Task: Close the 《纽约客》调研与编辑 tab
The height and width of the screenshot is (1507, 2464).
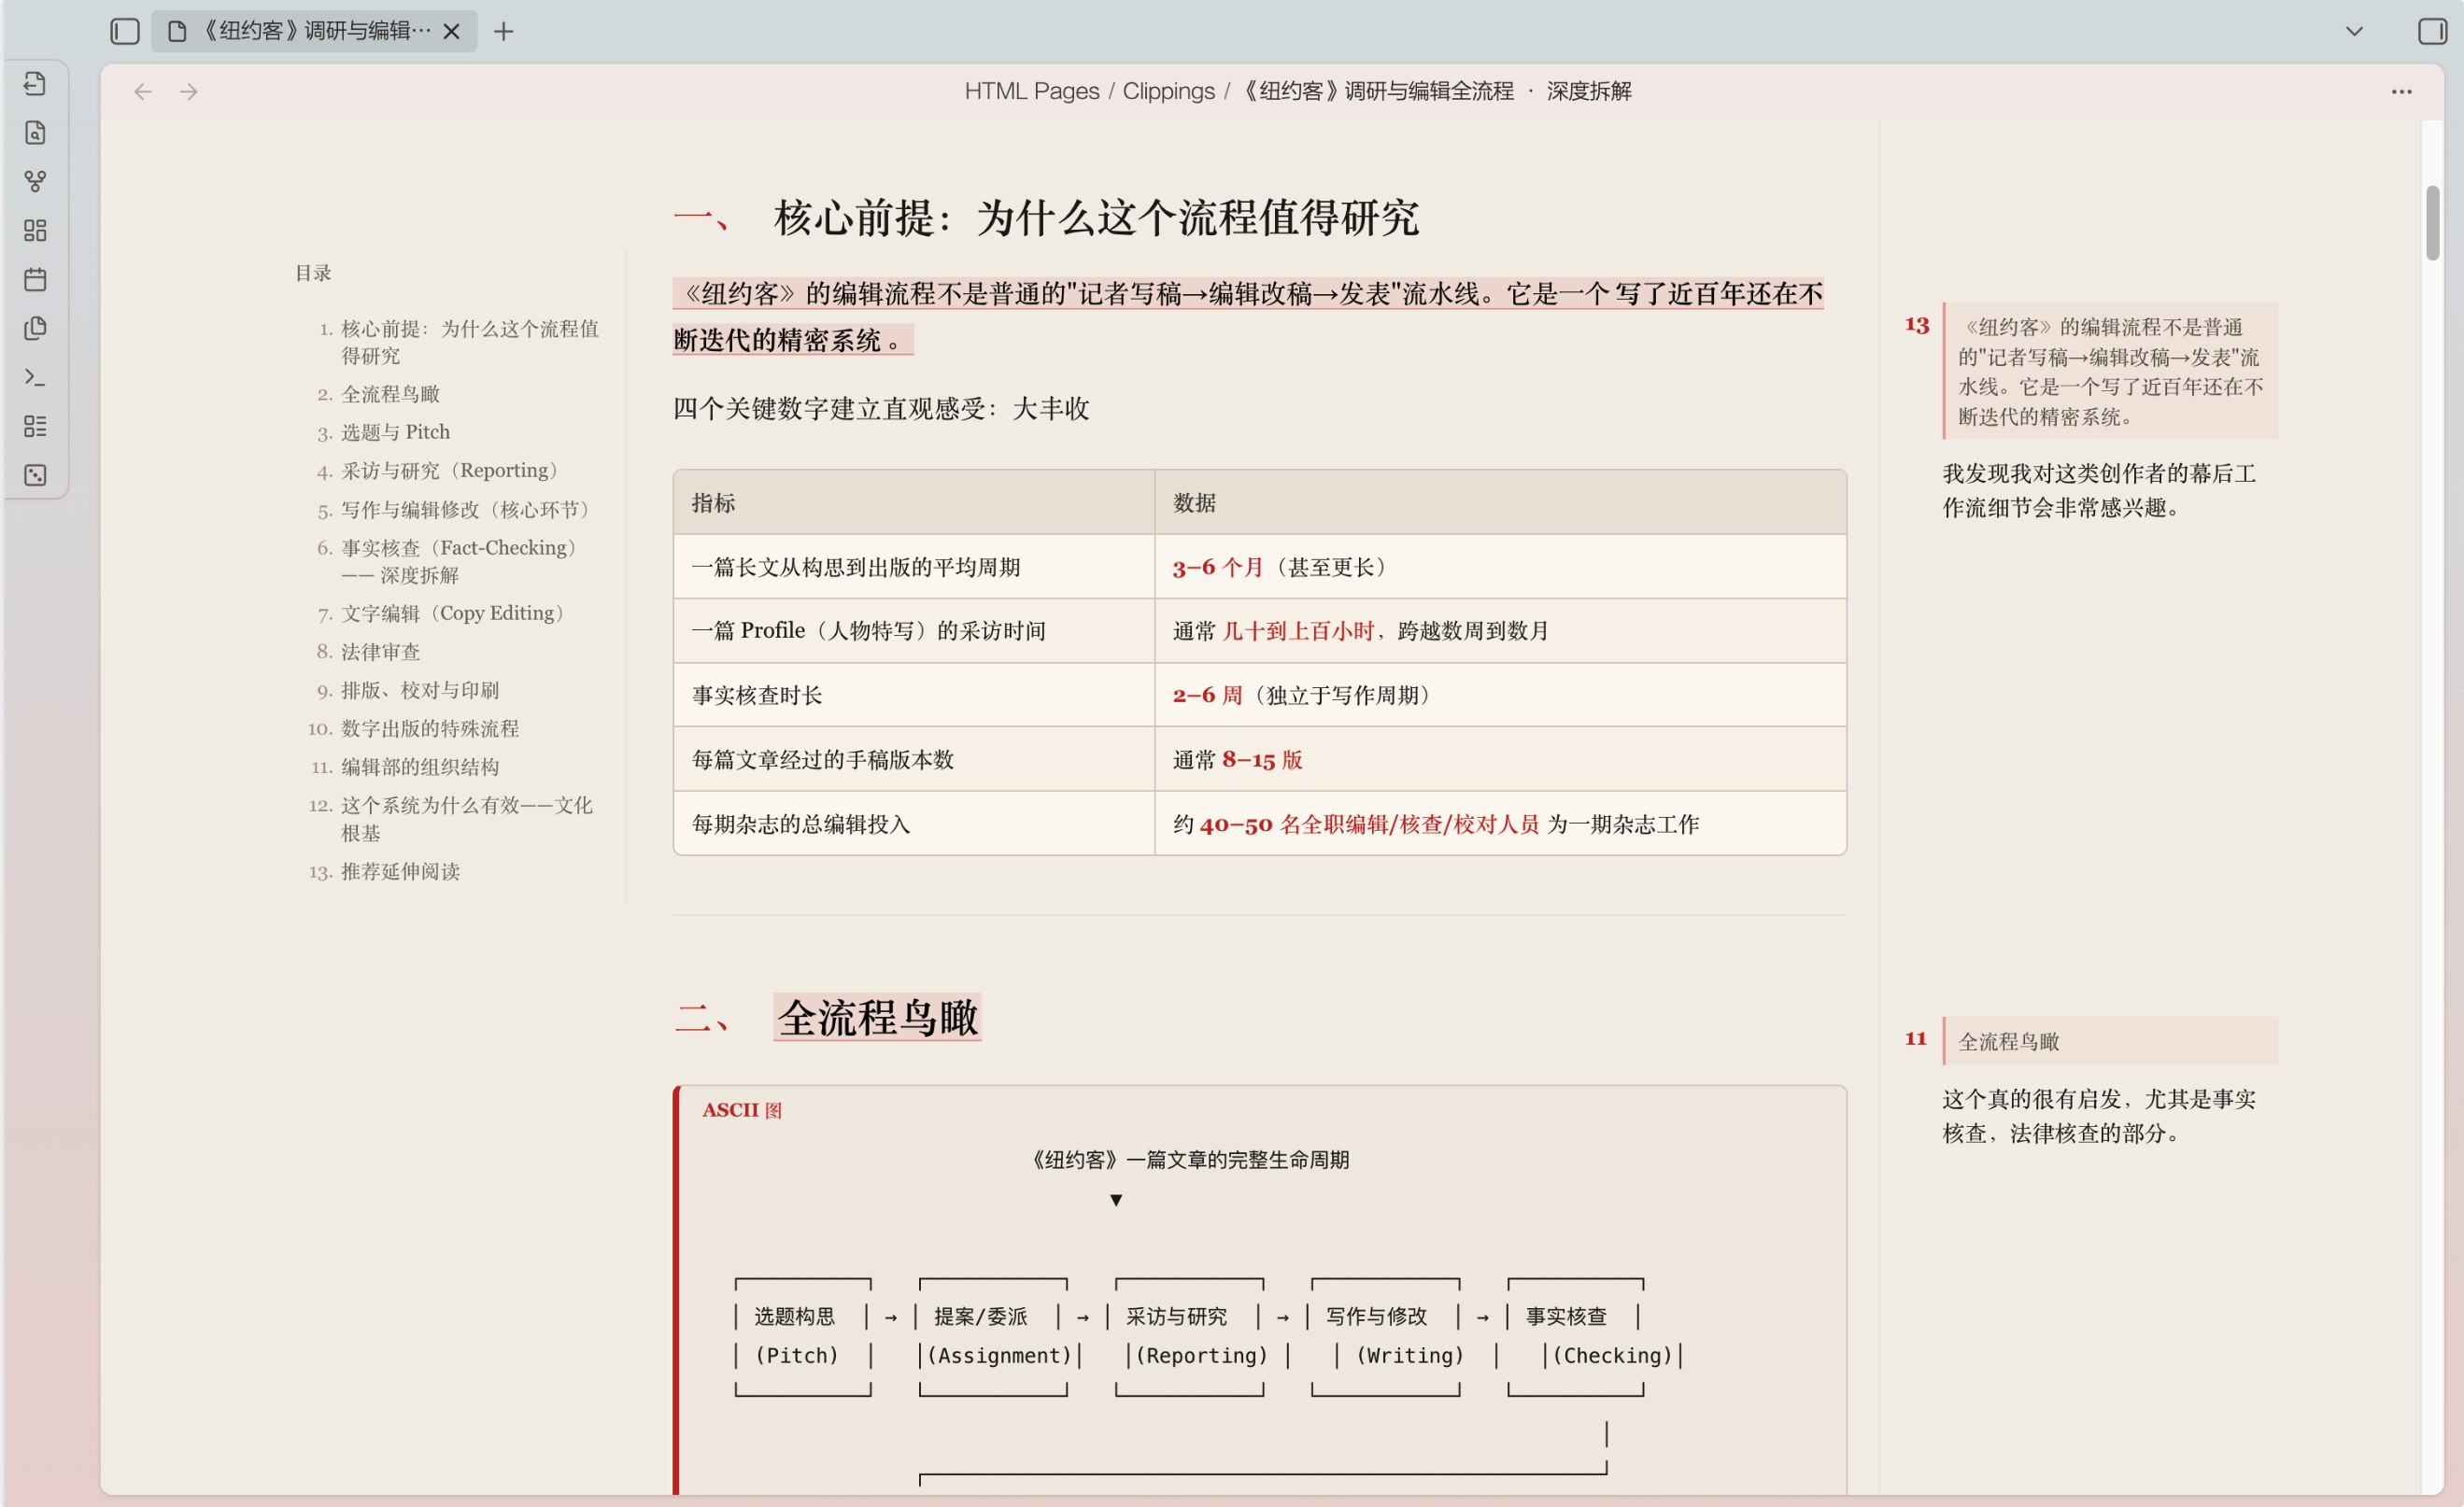Action: pyautogui.click(x=452, y=31)
